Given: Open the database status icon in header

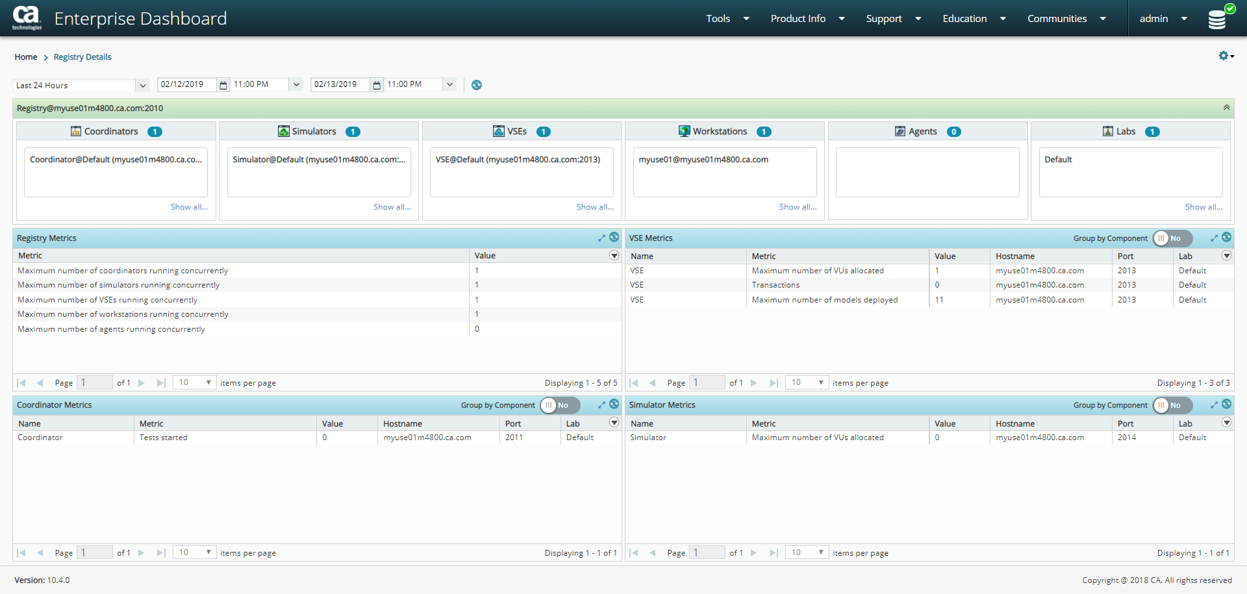Looking at the screenshot, I should [1220, 18].
